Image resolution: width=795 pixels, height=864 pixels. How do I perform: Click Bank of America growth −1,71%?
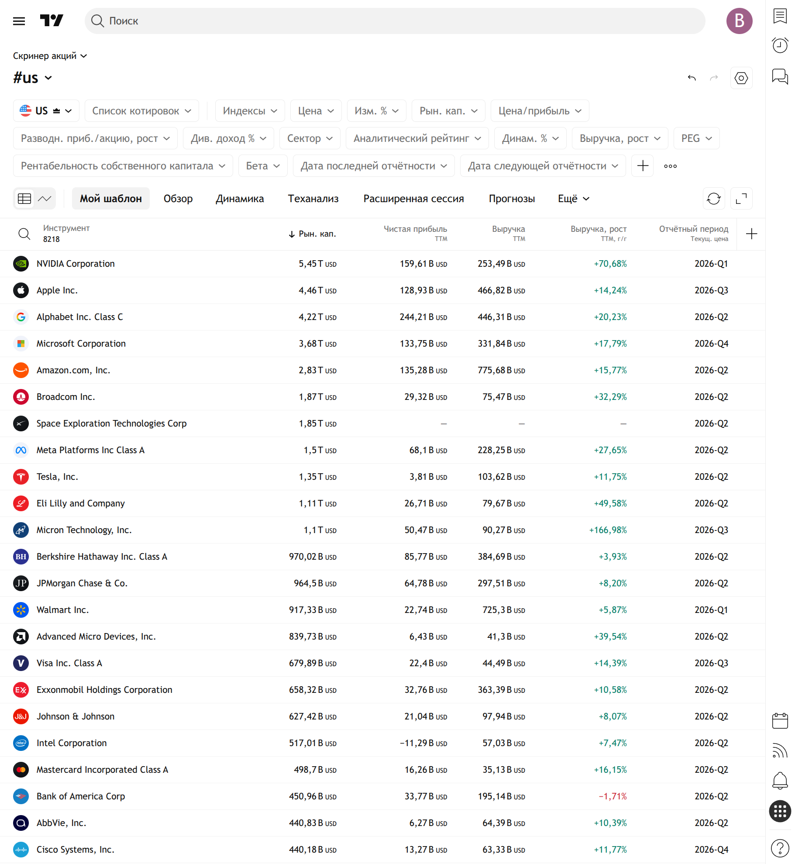(613, 796)
